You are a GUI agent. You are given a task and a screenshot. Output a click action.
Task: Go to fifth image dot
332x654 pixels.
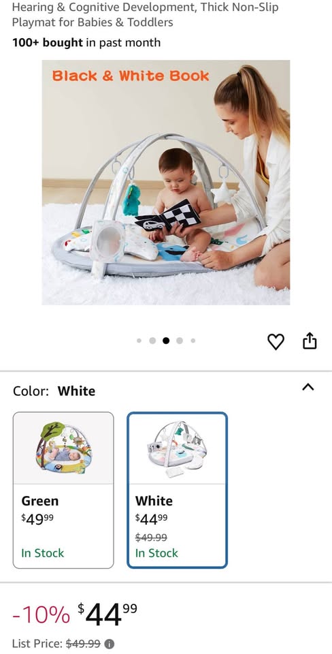(x=193, y=341)
